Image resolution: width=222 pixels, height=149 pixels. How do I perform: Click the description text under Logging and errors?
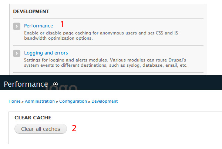click(105, 63)
